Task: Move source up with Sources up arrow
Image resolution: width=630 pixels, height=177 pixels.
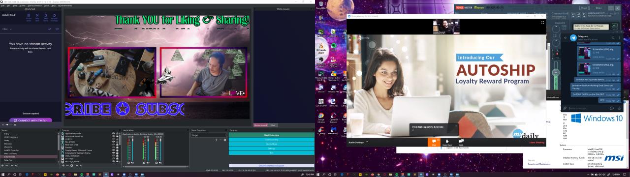Action: [x=77, y=165]
